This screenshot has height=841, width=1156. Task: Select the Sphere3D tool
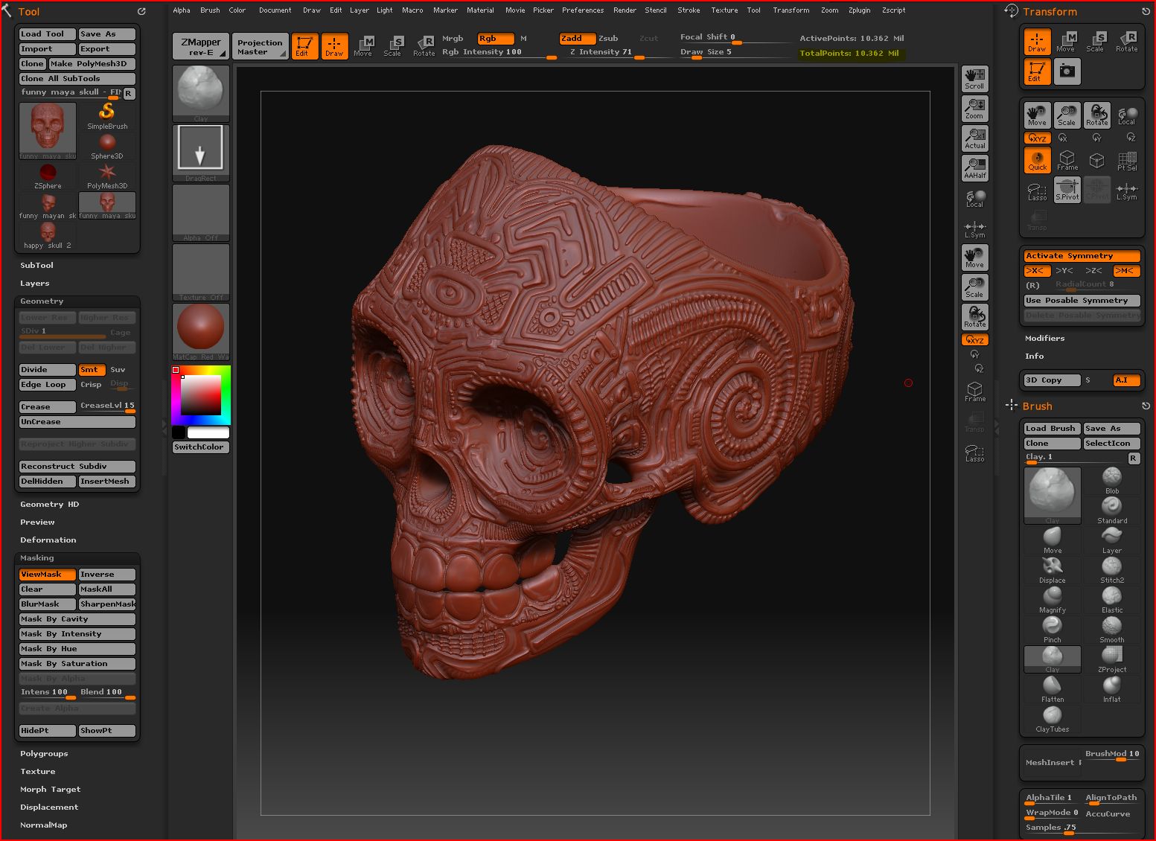click(107, 146)
